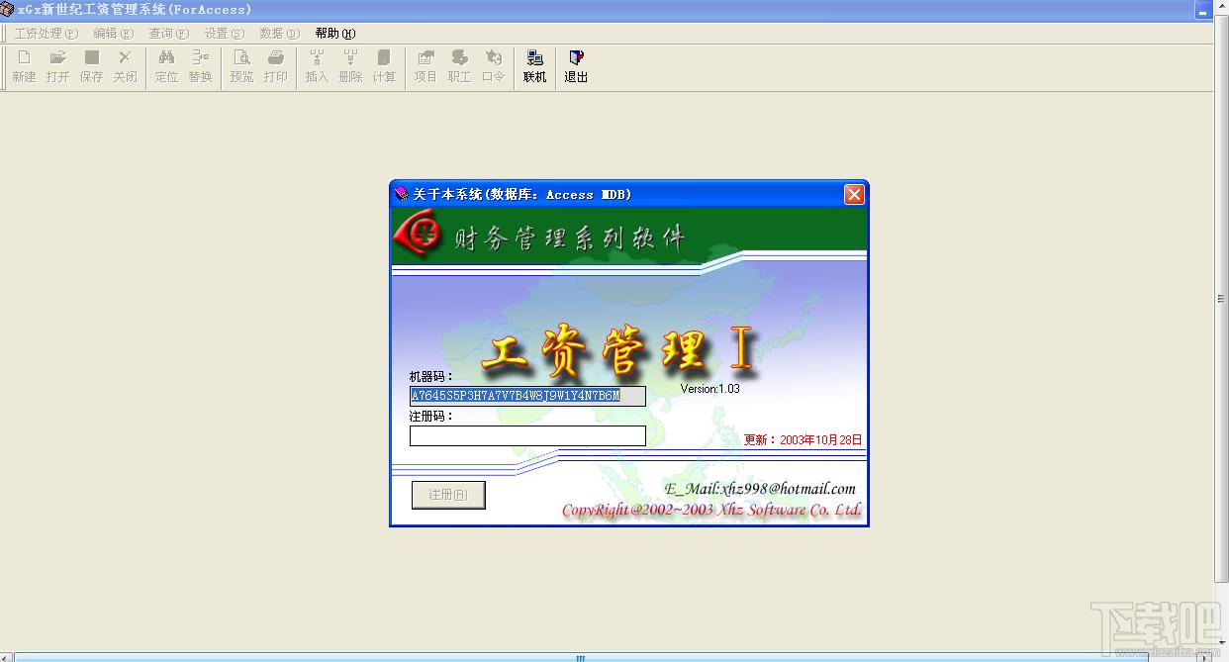Click the 新建 (New) toolbar icon
This screenshot has height=662, width=1229.
[24, 66]
